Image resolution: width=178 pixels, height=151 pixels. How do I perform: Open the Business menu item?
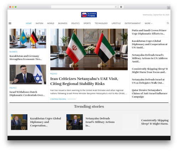click(x=63, y=23)
